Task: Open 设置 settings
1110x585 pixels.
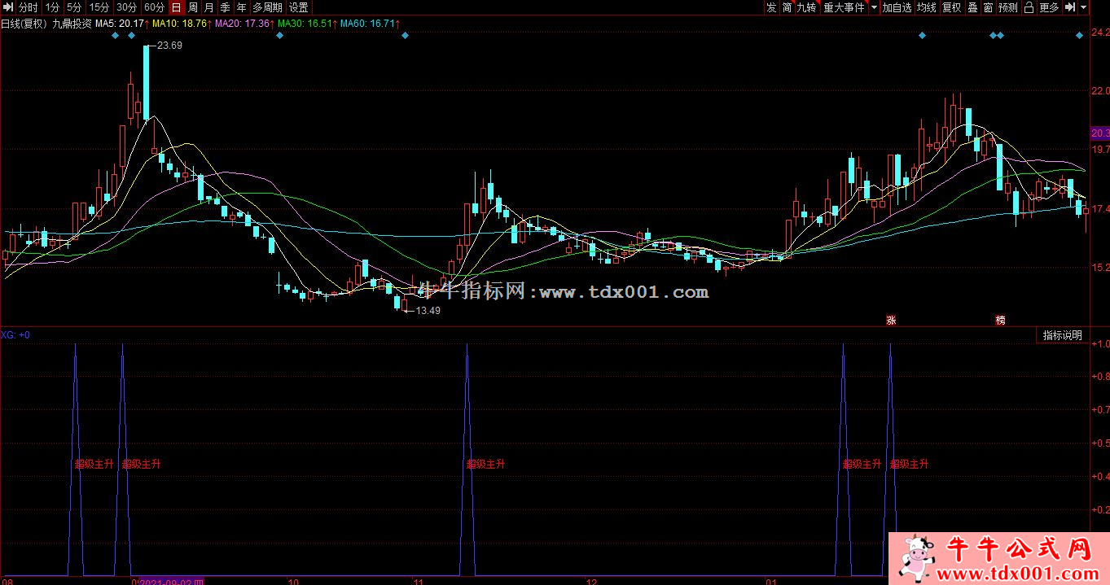Action: (x=299, y=7)
